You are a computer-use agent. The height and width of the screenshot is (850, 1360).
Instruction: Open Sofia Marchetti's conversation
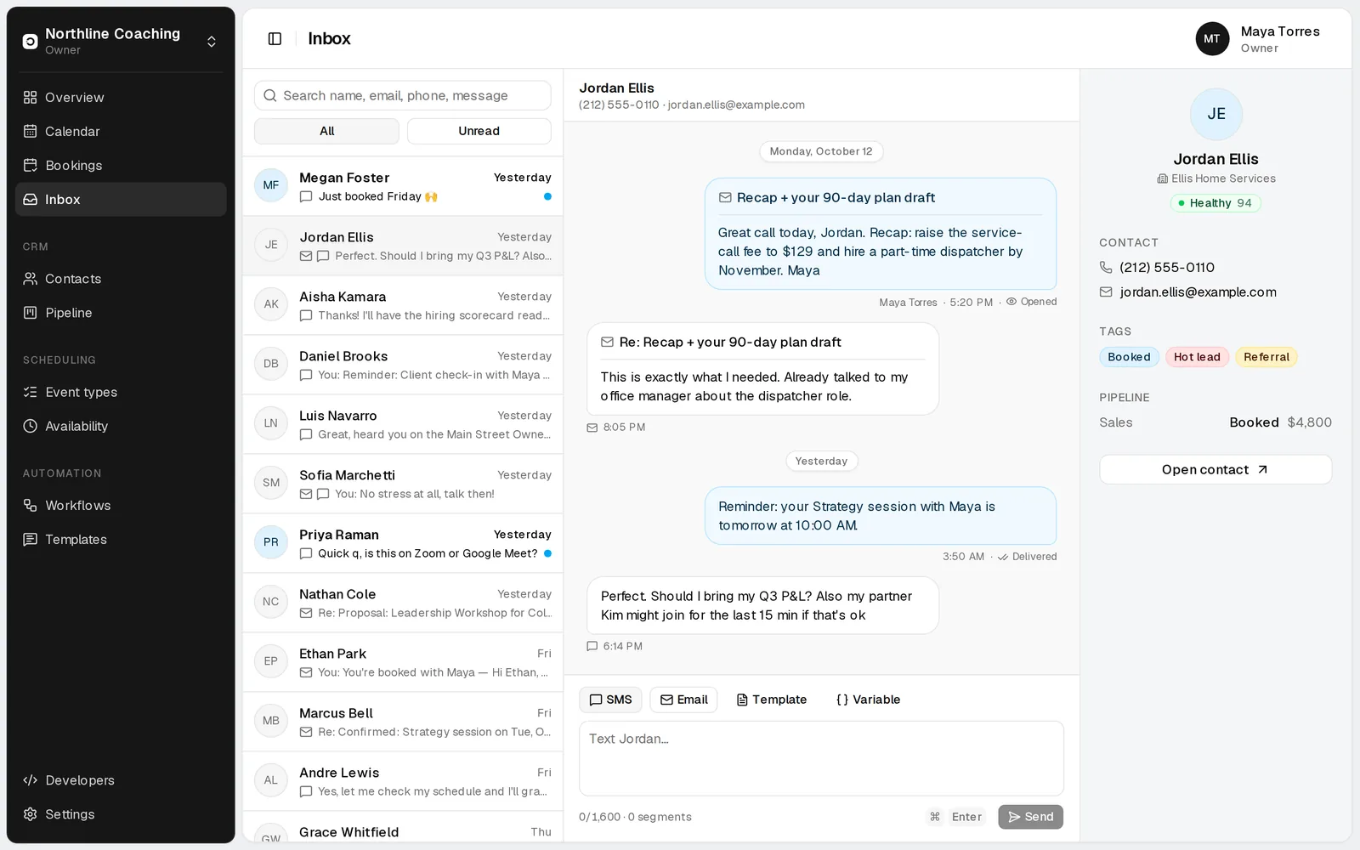[x=403, y=484]
